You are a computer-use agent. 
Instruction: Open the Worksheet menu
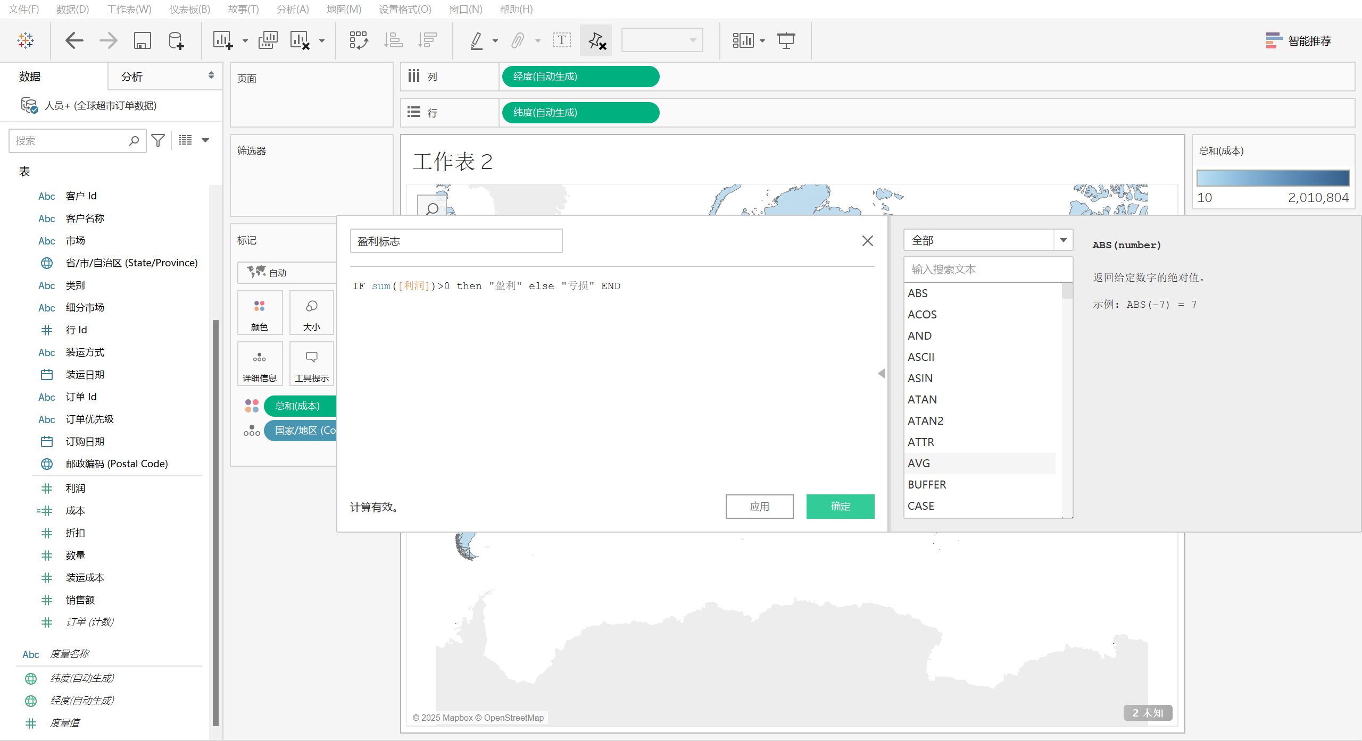tap(129, 9)
